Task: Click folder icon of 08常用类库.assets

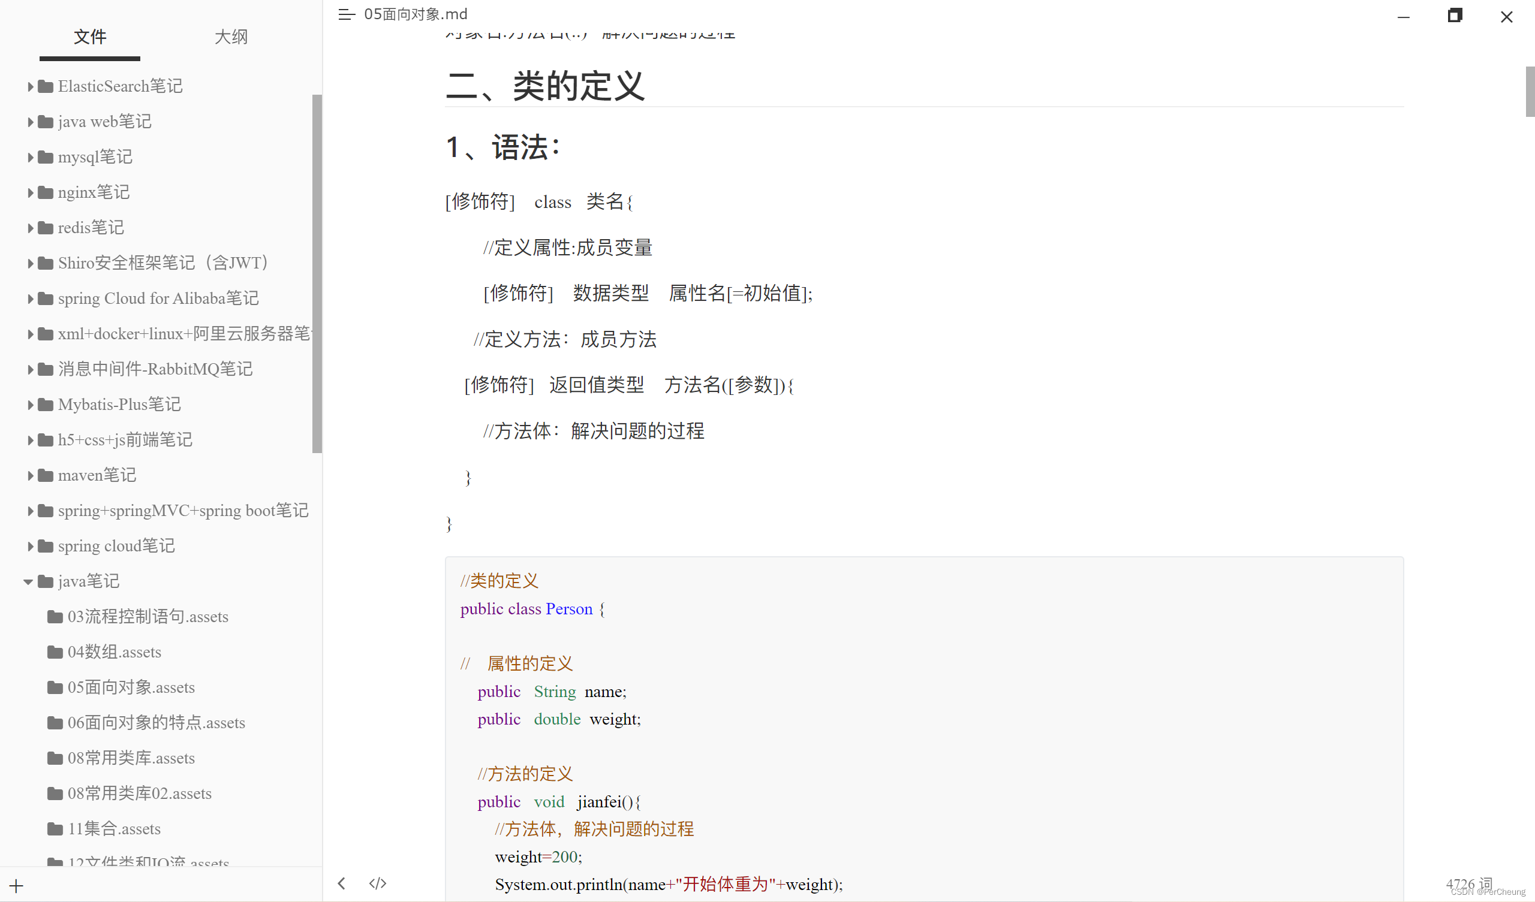Action: click(55, 758)
